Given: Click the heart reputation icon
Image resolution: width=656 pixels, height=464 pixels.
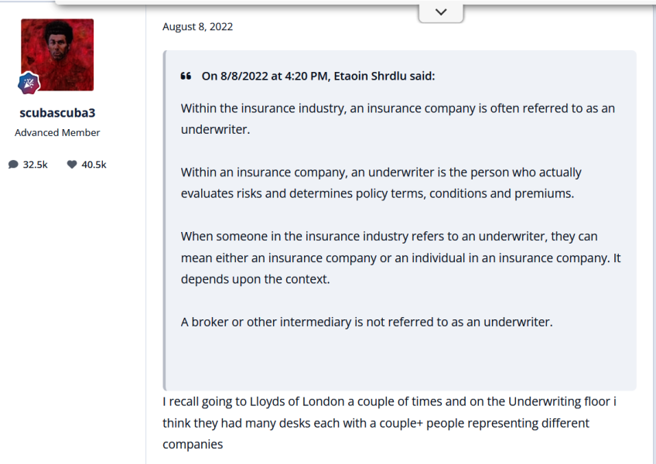Looking at the screenshot, I should tap(72, 164).
